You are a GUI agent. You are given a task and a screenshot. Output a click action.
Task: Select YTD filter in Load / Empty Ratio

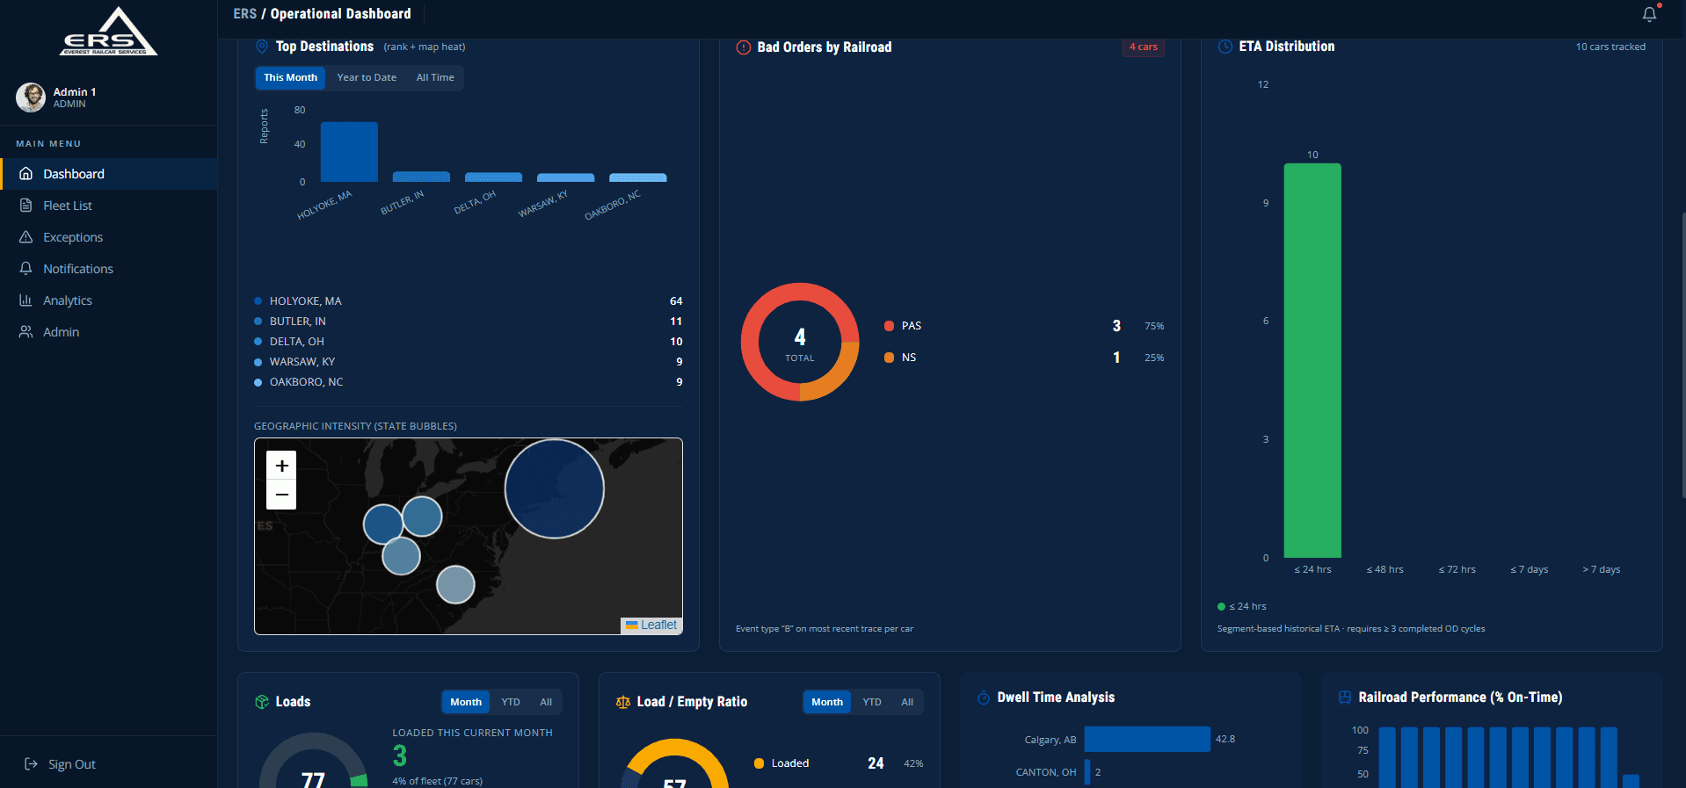pos(872,702)
